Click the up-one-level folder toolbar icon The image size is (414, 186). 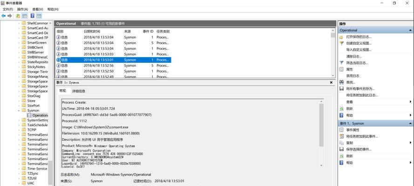tap(18, 16)
